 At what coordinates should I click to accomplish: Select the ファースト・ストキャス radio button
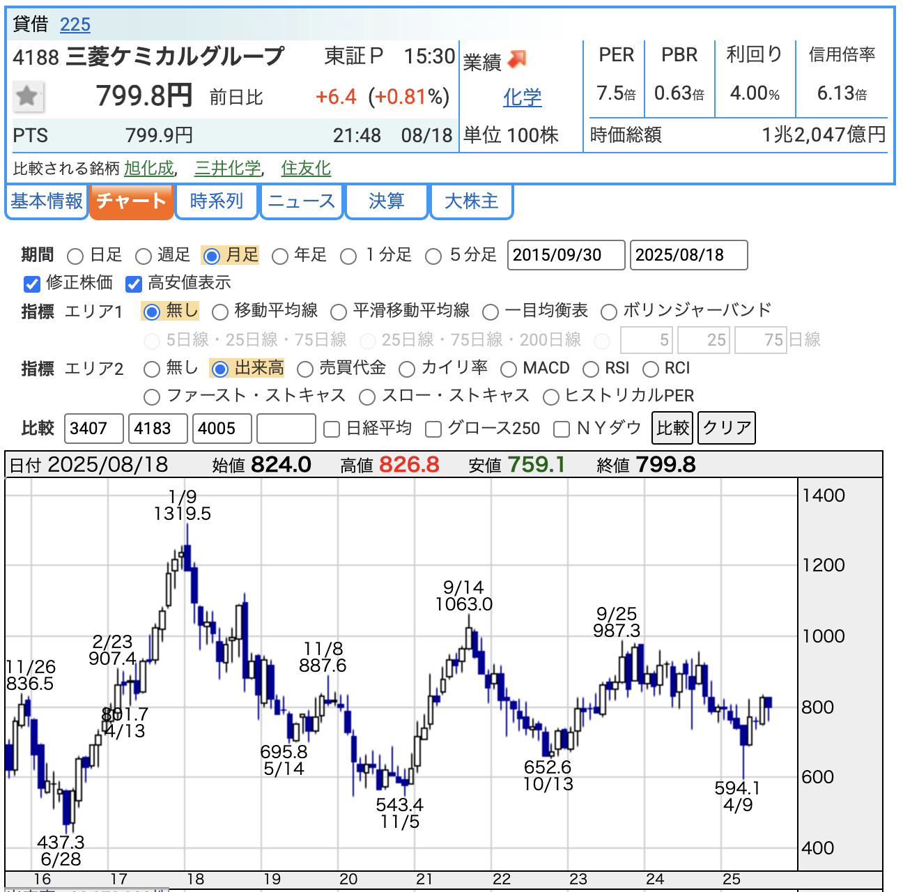coord(151,397)
